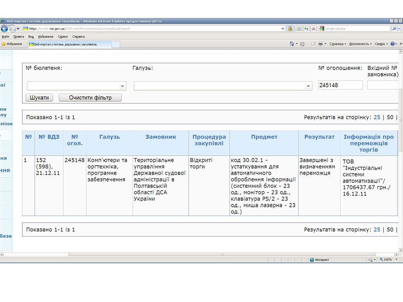Open the Правка menu

tap(18, 36)
